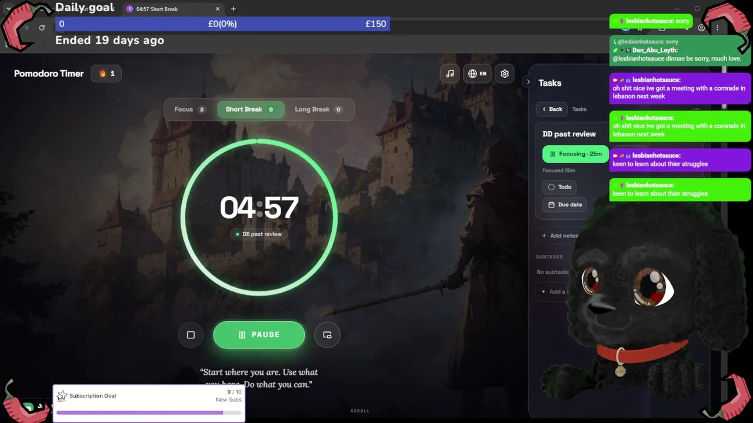Screen dimensions: 753x423
Task: Open the browser profile icon
Action: pyautogui.click(x=701, y=28)
